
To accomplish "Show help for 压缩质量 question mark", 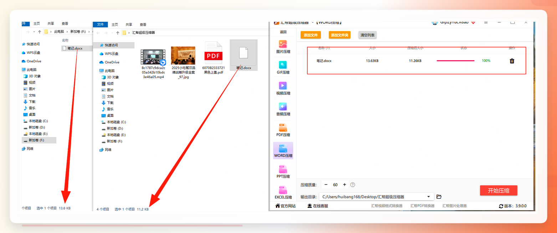I will (353, 184).
